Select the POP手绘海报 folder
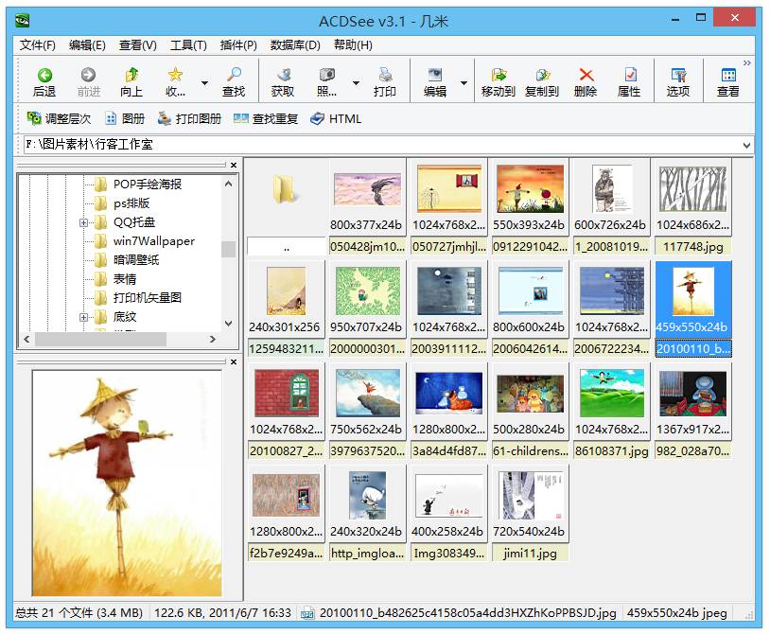770x634 pixels. coord(148,185)
